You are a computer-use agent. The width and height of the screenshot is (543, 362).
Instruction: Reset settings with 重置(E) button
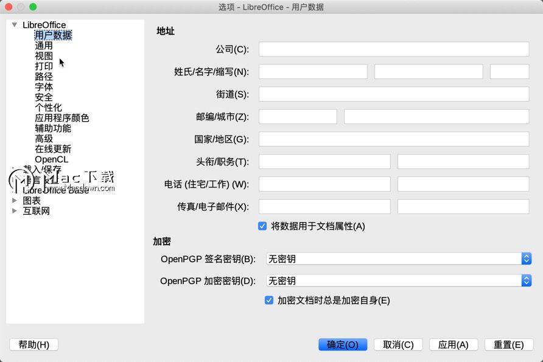(509, 345)
